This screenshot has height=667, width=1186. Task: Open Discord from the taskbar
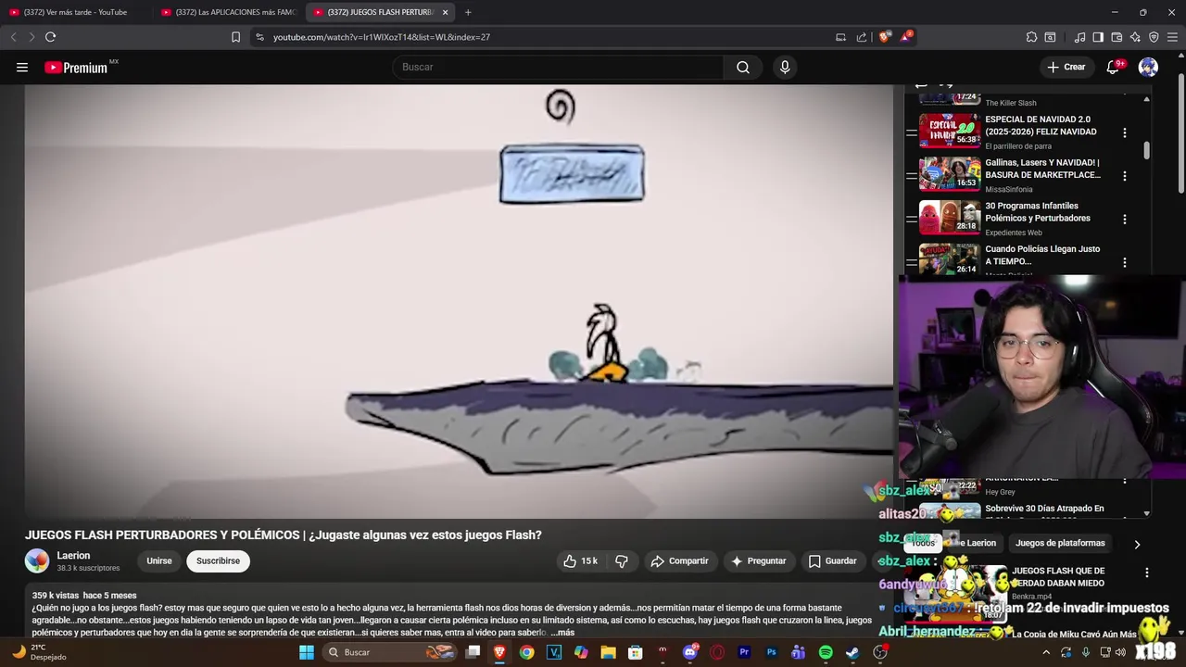pos(689,652)
